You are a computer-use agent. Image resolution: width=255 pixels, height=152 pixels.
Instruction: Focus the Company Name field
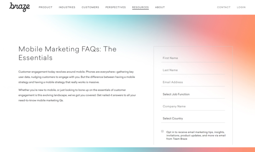pos(193,107)
